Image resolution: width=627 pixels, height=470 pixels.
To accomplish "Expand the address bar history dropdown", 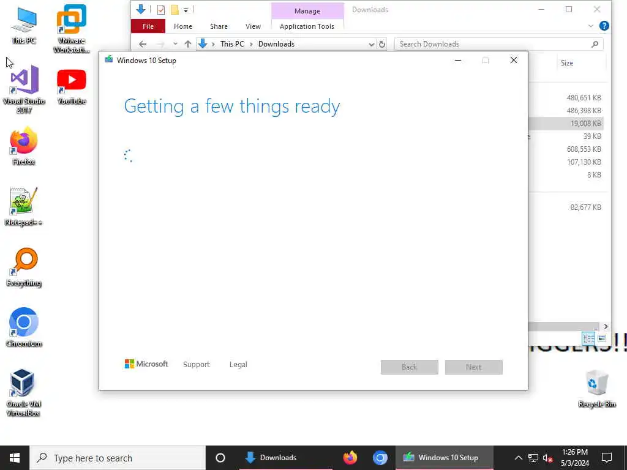I will (372, 44).
